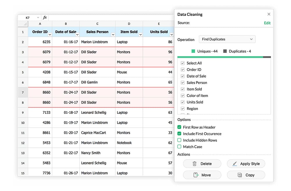291x191 pixels.
Task: Open the Sales Person filter dropdown
Action: (x=113, y=35)
